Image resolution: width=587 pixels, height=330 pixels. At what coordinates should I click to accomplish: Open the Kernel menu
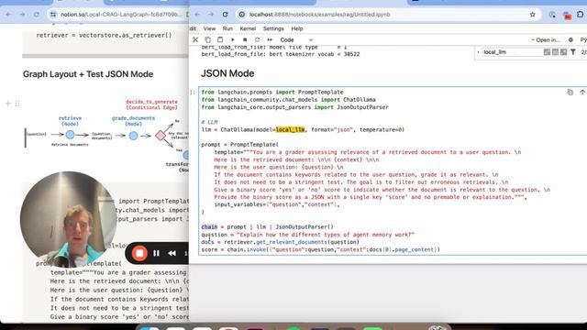click(x=248, y=28)
